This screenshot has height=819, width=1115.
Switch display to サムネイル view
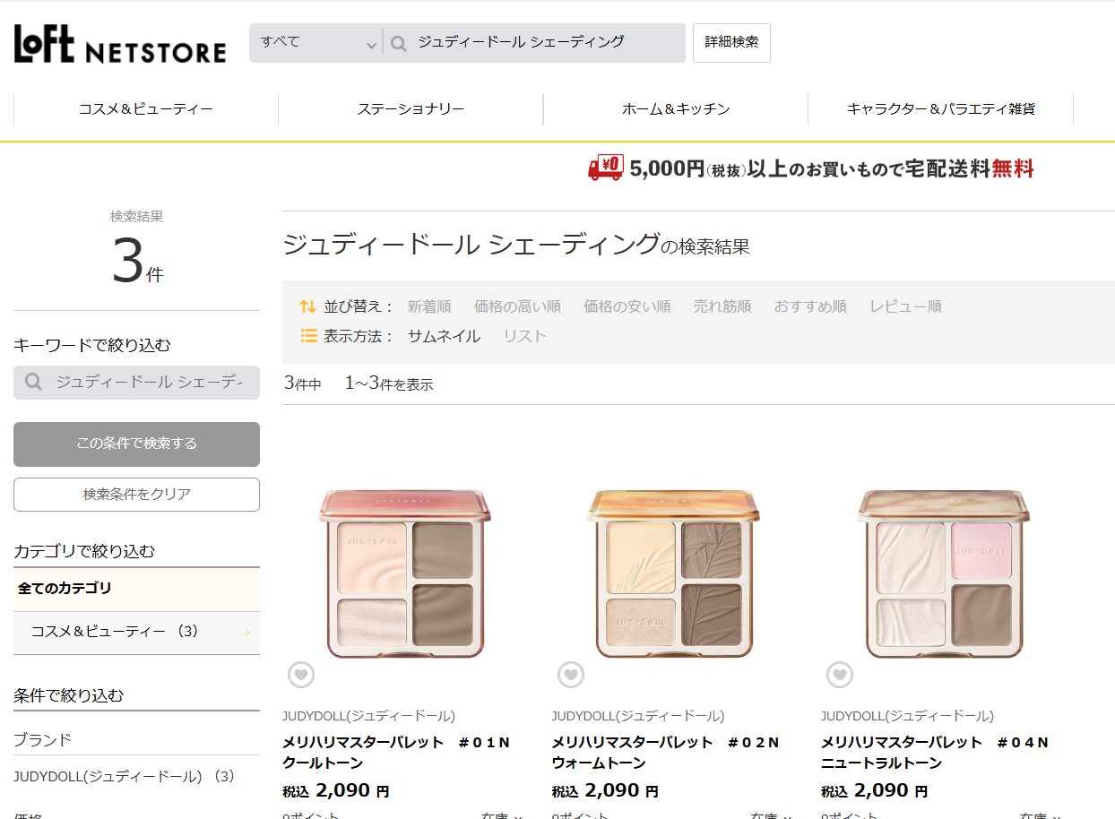tap(444, 336)
